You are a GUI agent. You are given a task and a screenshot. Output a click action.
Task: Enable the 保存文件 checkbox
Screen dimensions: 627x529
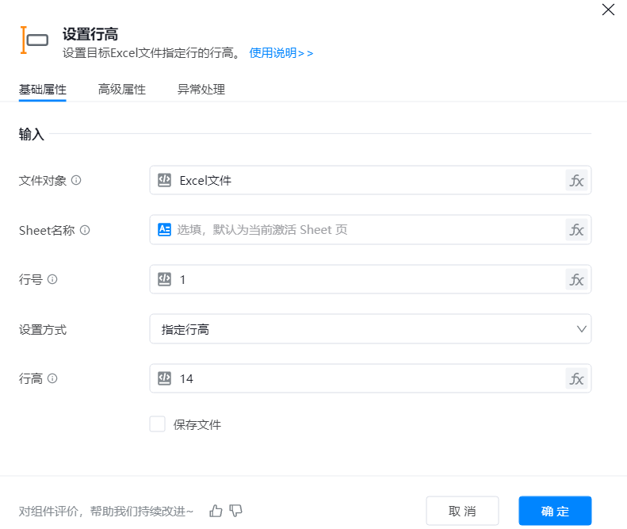point(157,424)
